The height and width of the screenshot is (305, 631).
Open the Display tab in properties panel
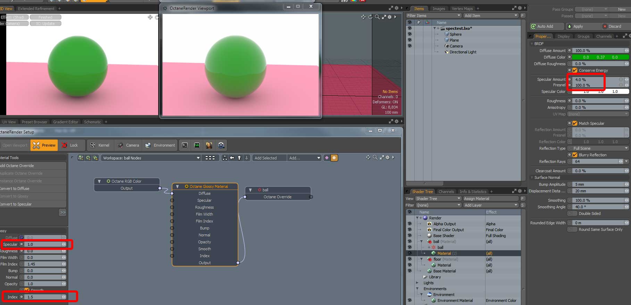point(563,36)
